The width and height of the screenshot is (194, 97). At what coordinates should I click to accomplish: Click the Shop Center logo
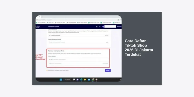[x=38, y=27]
